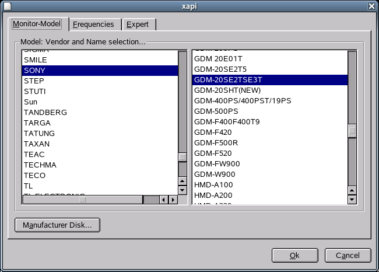Open the window menu icon in title bar

7,6
